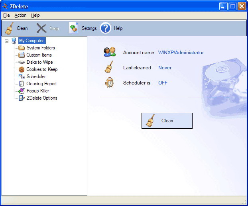Click the System Folders folder icon

[22, 47]
